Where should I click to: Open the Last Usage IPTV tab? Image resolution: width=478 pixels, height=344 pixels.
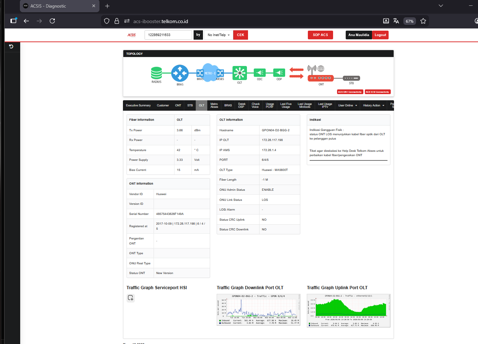[x=325, y=106]
